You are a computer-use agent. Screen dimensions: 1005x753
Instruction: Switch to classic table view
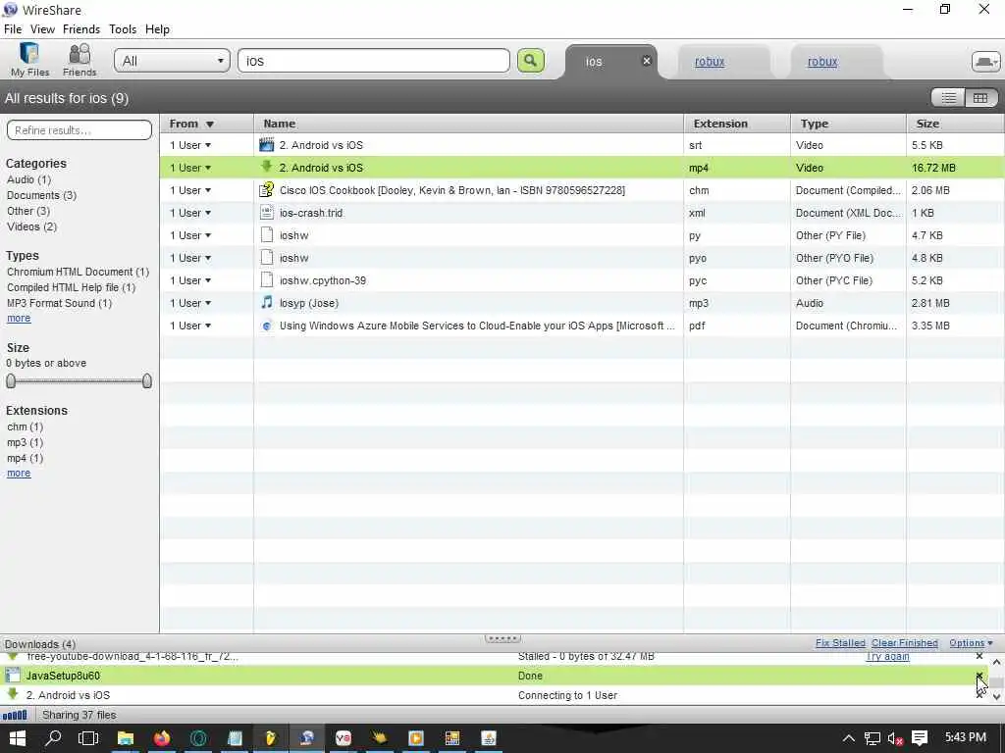pyautogui.click(x=980, y=97)
